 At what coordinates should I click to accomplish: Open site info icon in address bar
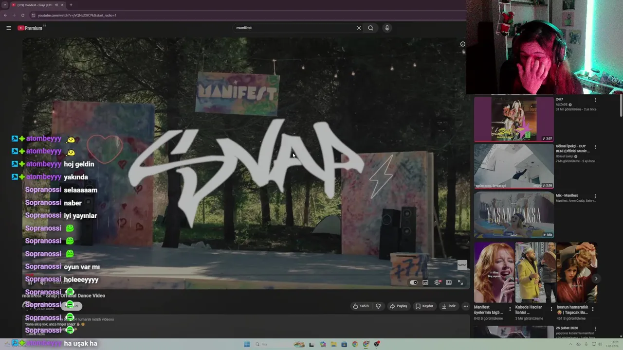pyautogui.click(x=34, y=15)
